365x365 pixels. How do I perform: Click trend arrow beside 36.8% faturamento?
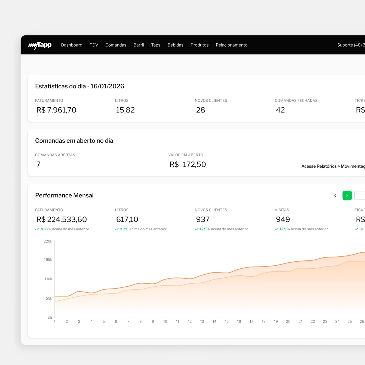[37, 229]
